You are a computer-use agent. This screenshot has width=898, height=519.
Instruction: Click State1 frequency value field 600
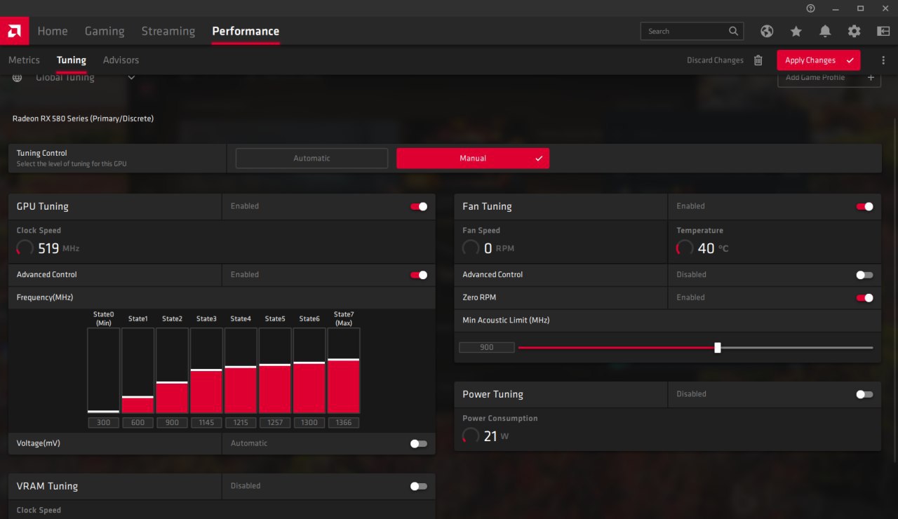click(138, 423)
